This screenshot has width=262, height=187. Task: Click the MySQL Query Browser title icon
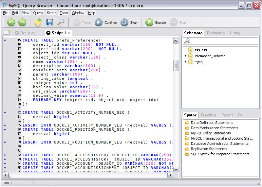[x=5, y=5]
